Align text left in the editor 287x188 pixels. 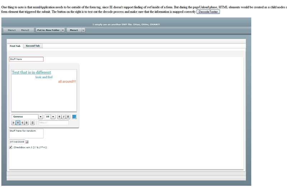click(x=13, y=123)
